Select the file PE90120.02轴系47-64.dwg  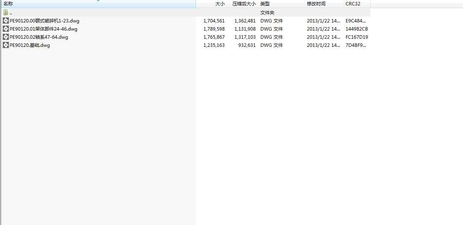(39, 37)
